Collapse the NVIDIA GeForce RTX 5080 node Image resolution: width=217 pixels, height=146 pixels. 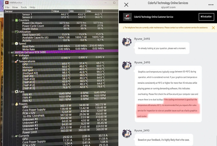click(x=9, y=52)
